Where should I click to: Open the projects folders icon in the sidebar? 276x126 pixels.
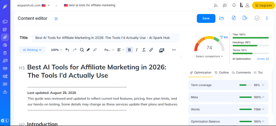point(5,21)
